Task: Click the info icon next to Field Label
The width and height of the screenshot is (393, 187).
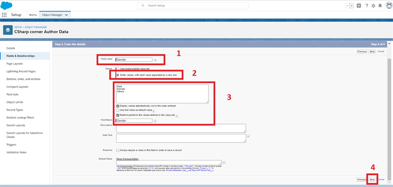Action: (155, 60)
